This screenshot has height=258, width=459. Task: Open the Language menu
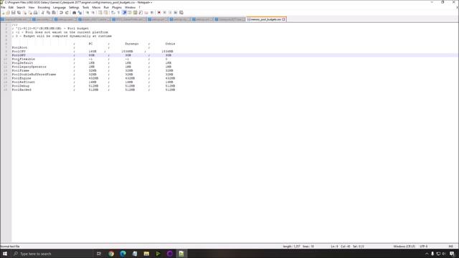pos(60,7)
